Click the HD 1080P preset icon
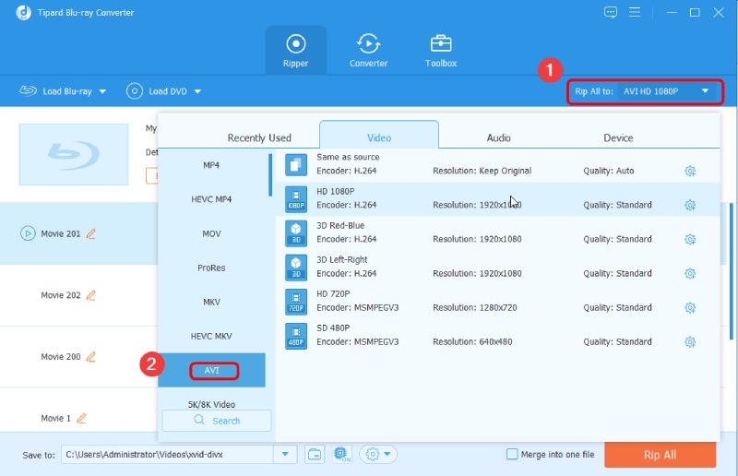This screenshot has width=738, height=476. (296, 199)
